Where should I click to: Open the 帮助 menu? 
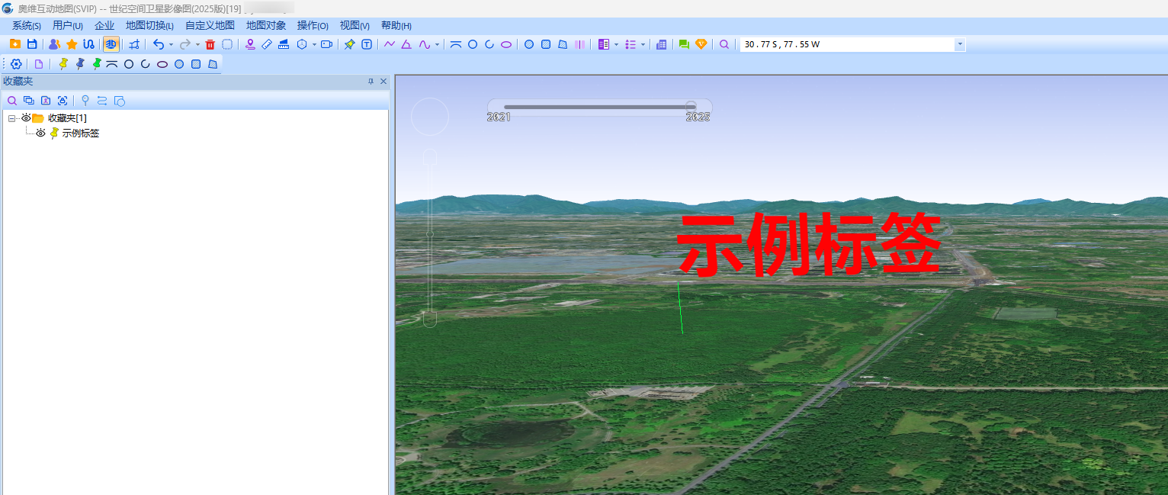click(x=396, y=25)
